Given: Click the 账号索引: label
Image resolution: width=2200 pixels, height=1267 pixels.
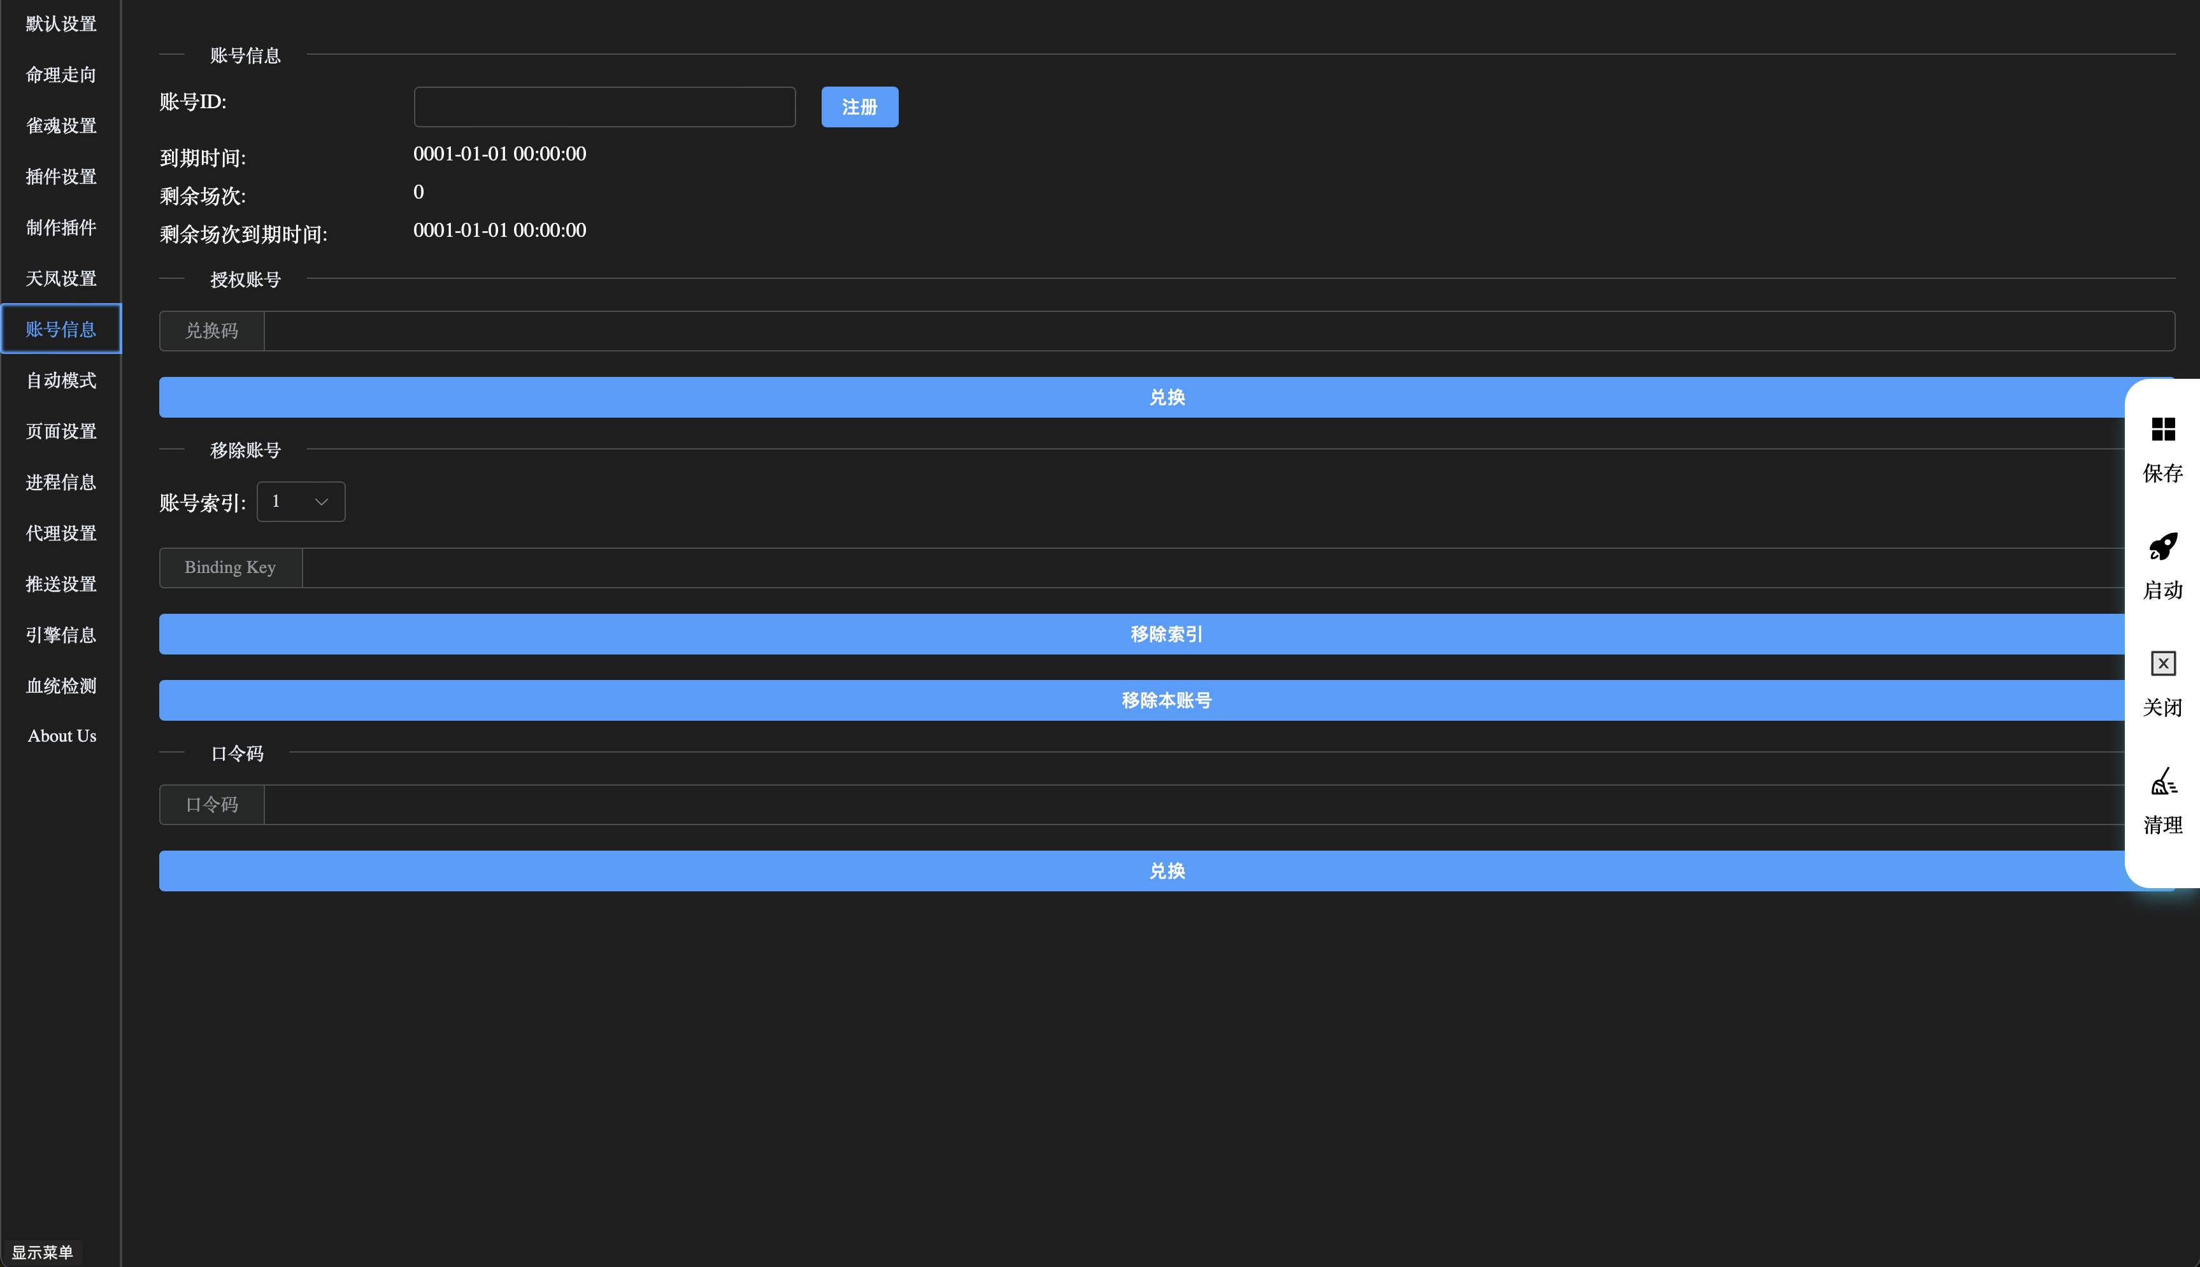Looking at the screenshot, I should coord(203,503).
